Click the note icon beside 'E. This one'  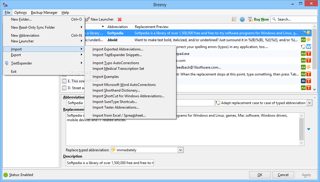pos(64,81)
